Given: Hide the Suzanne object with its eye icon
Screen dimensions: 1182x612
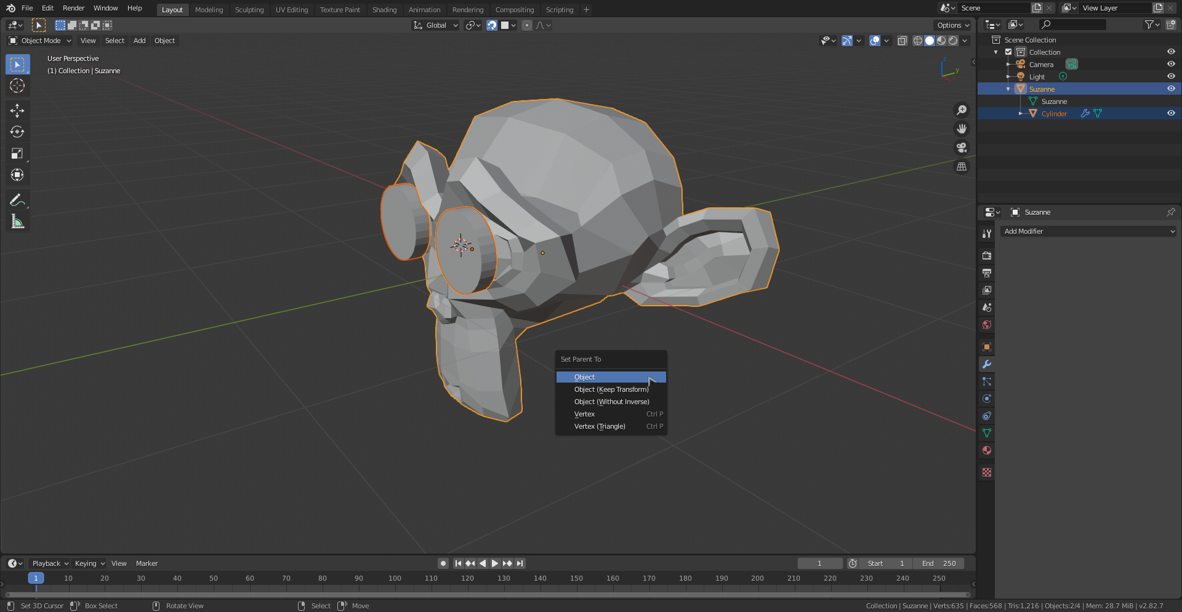Looking at the screenshot, I should point(1171,89).
